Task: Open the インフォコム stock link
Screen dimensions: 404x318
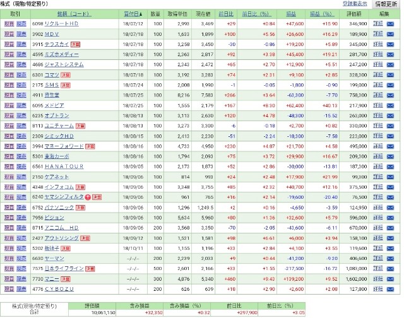Action: pyautogui.click(x=59, y=187)
